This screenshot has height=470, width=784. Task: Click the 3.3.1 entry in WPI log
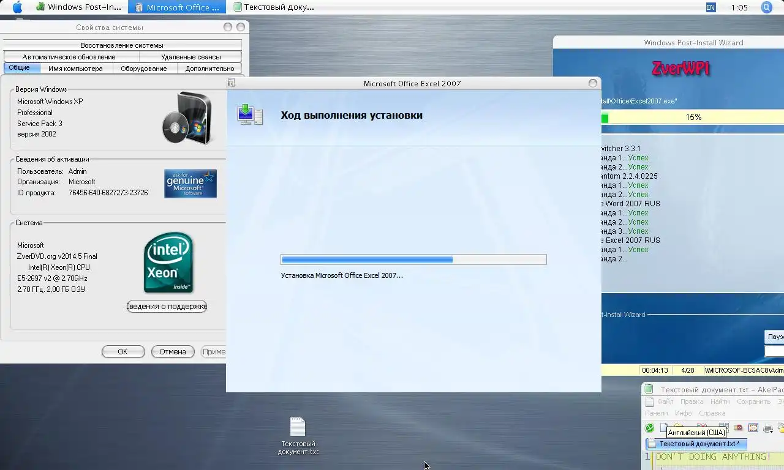click(621, 149)
